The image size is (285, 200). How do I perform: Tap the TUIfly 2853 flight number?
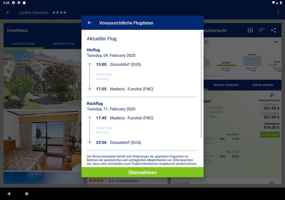click(x=104, y=128)
